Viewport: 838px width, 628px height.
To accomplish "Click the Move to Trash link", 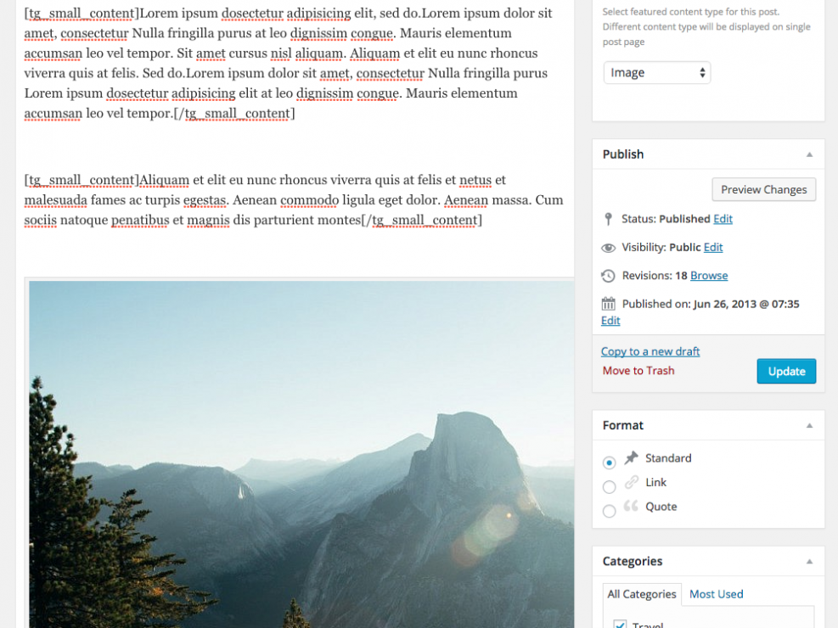I will pos(638,371).
